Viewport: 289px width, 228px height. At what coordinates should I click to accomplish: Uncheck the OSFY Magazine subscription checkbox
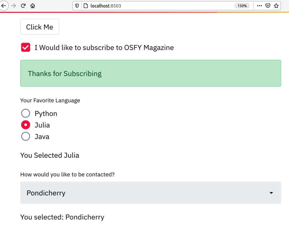click(x=25, y=47)
